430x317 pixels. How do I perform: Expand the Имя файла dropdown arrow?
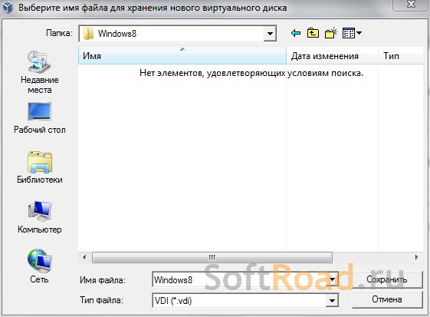coord(333,279)
